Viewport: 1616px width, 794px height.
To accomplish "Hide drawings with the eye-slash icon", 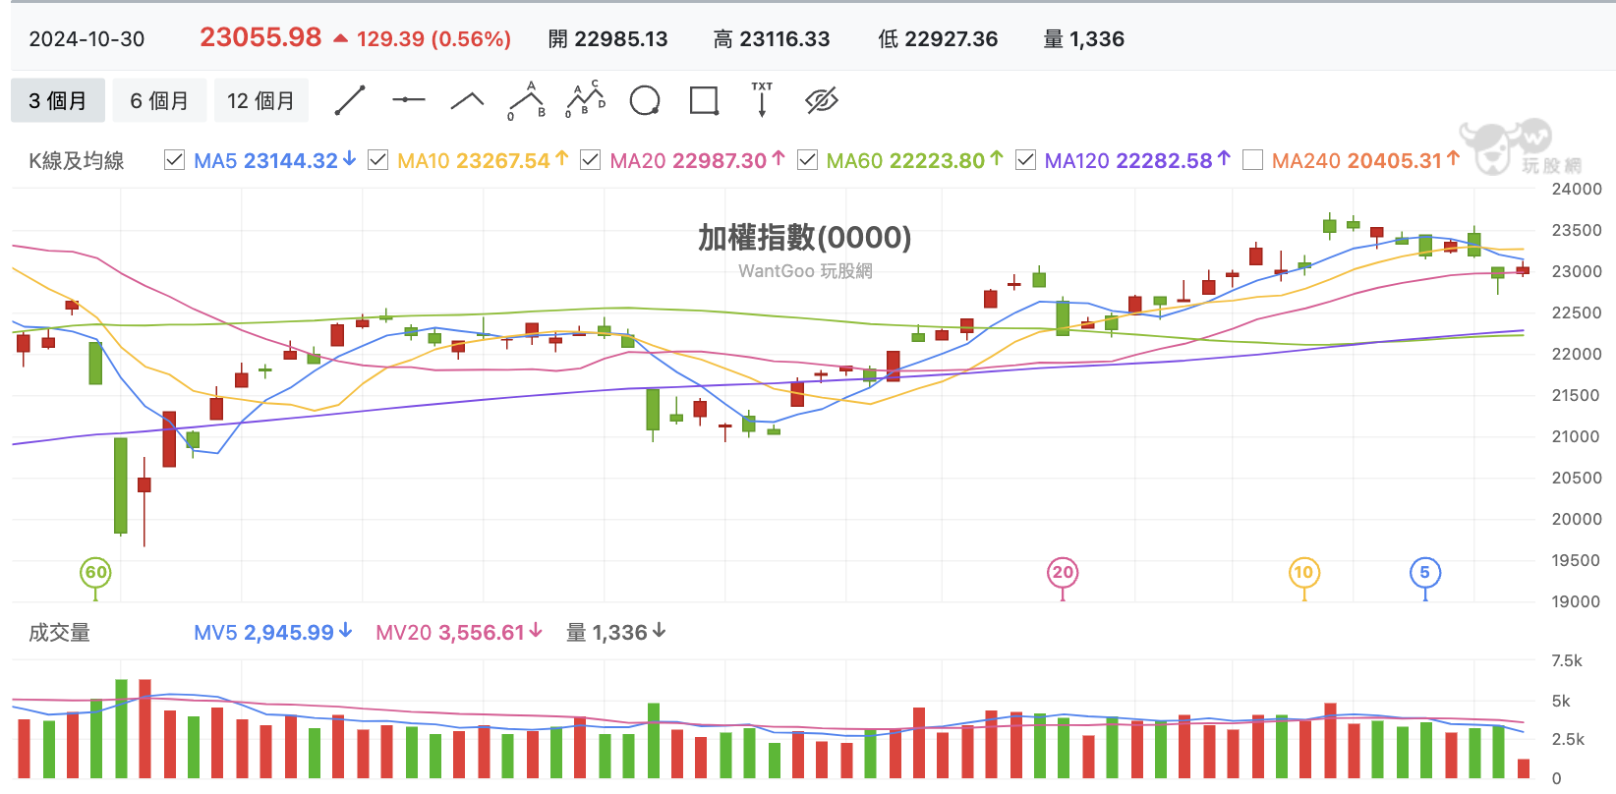I will pos(821,100).
